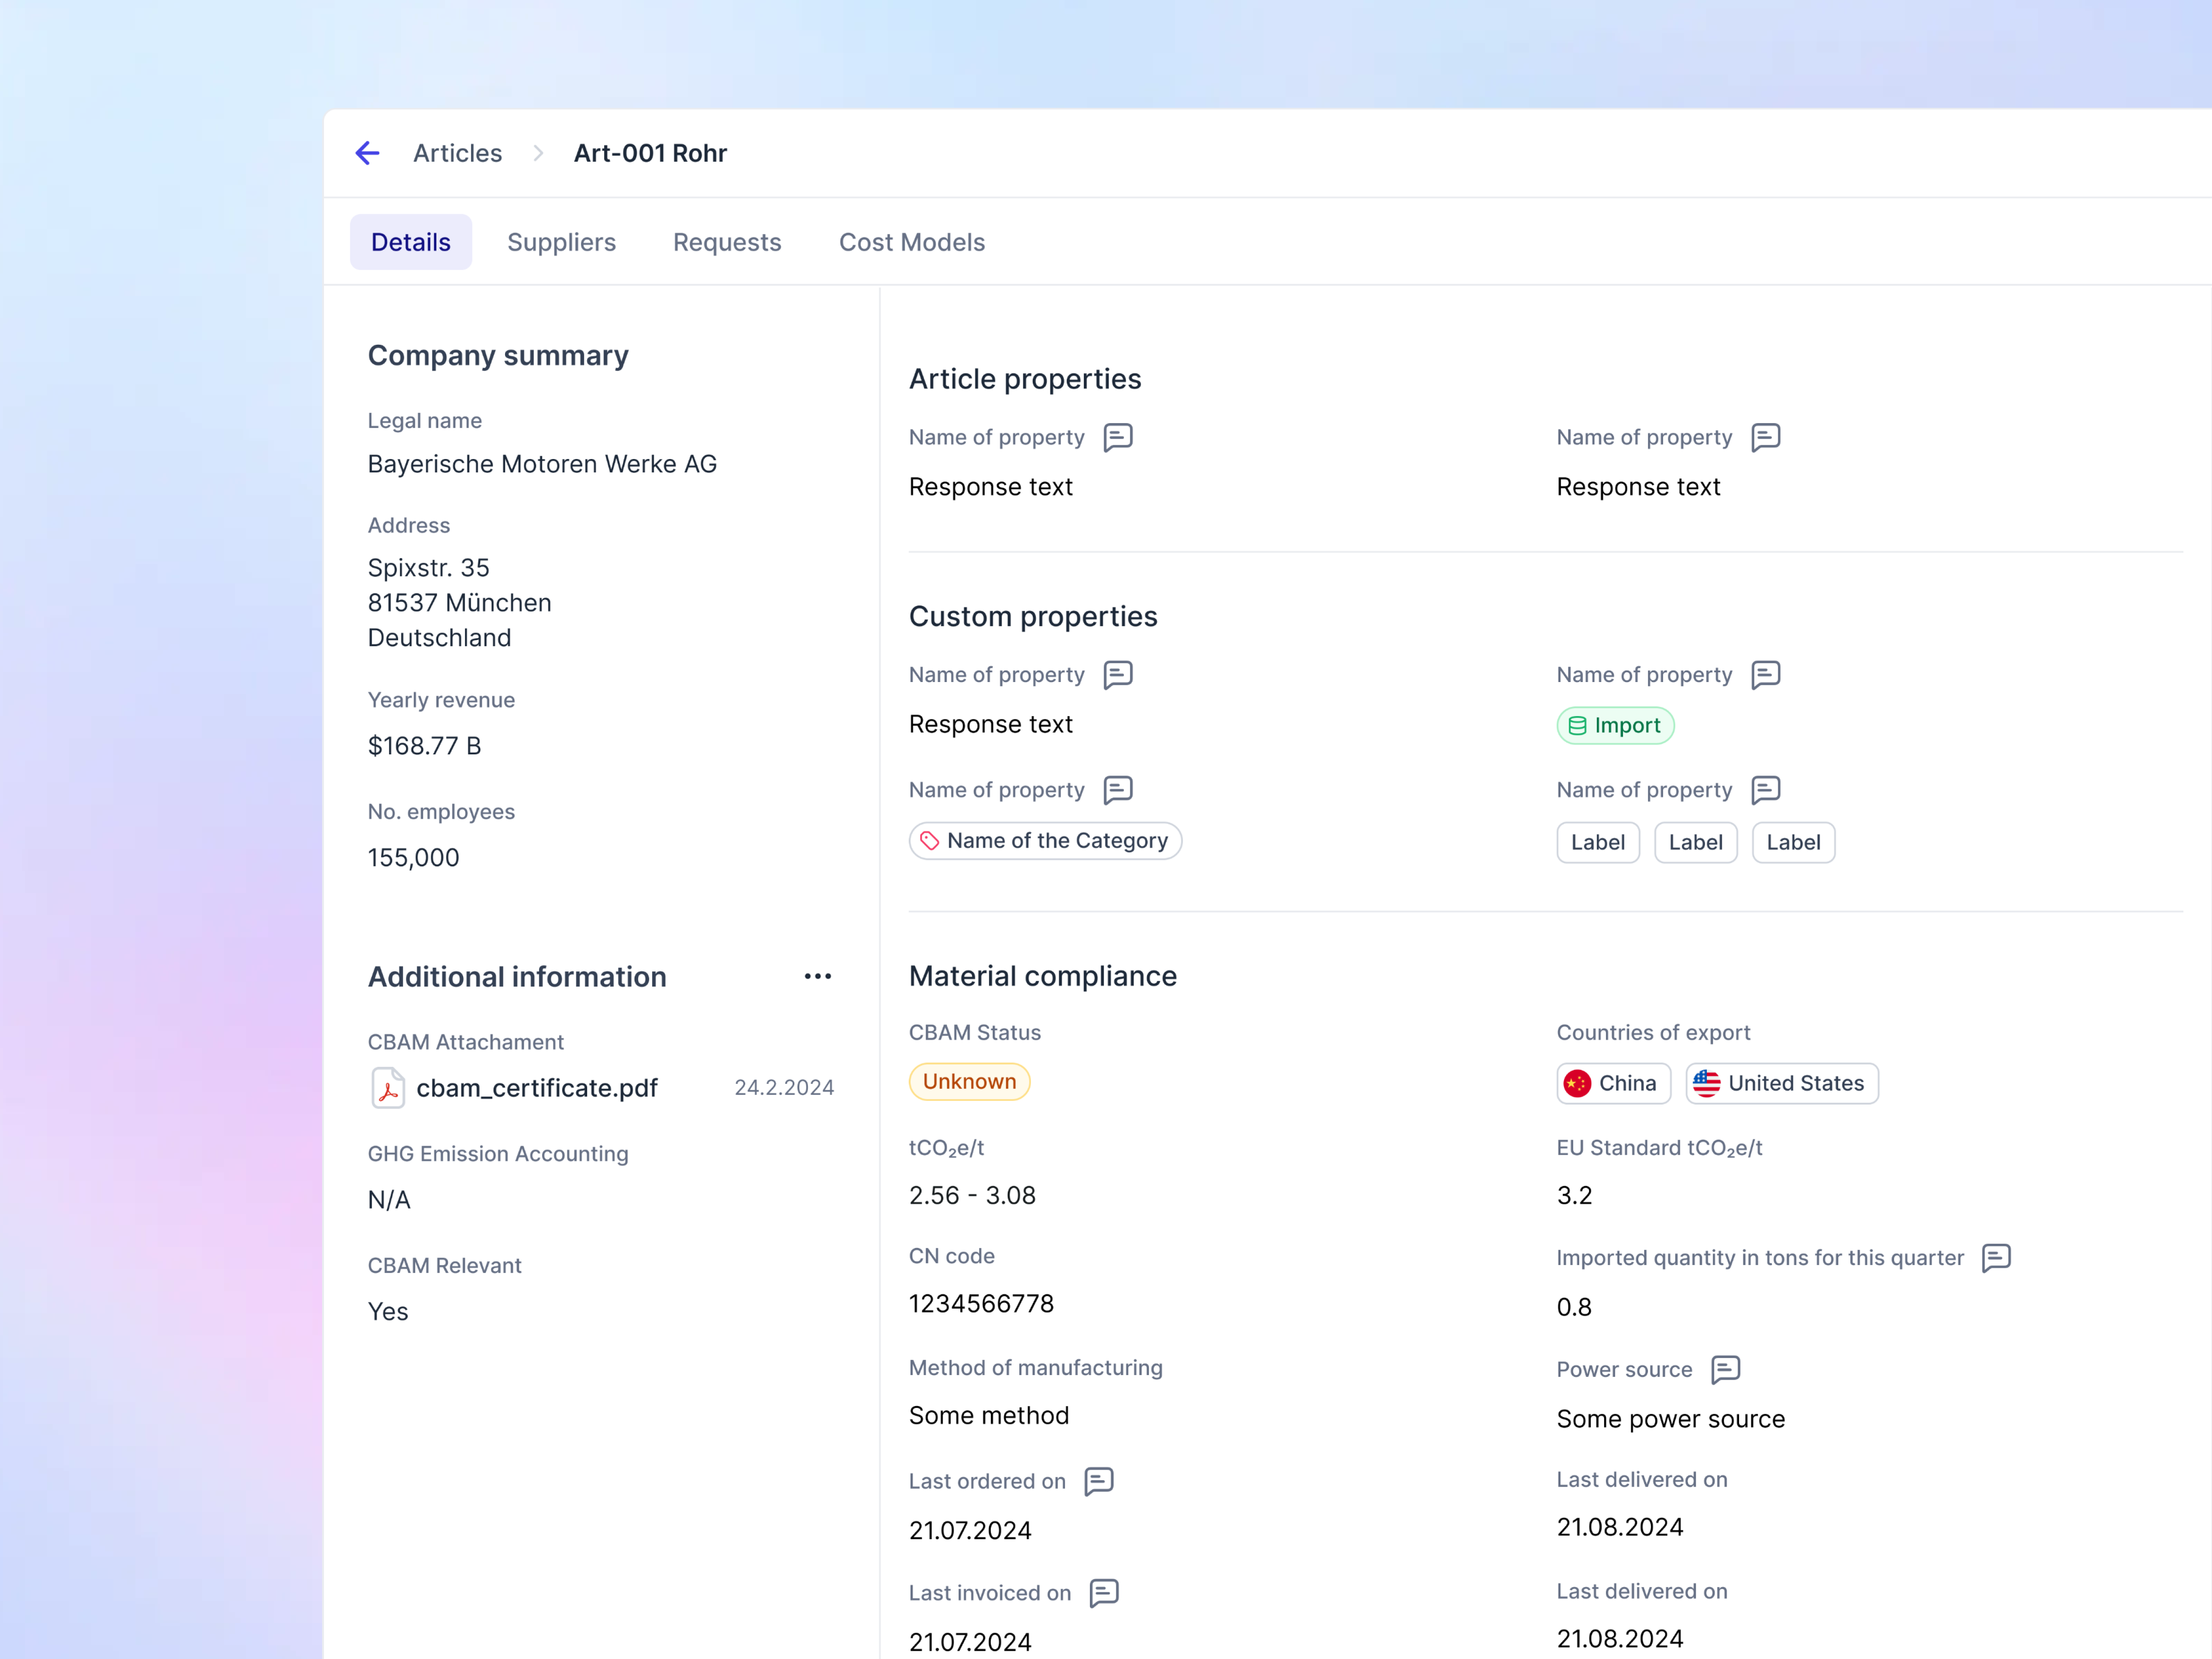Screen dimensions: 2212x1659
Task: Click the attachment date 24.2.2024
Action: click(x=784, y=1088)
